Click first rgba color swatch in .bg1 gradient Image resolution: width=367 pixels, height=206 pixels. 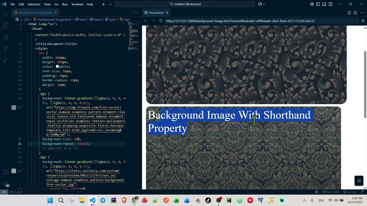[96, 98]
